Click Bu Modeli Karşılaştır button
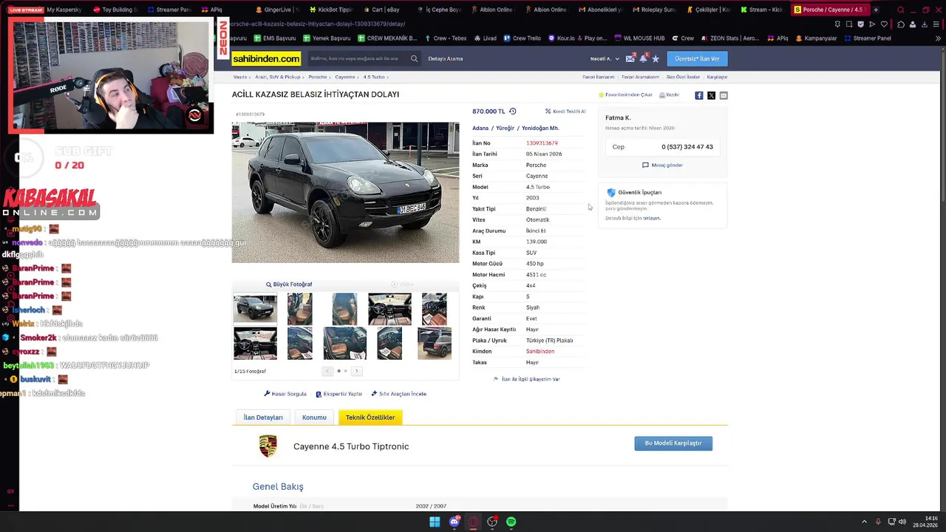This screenshot has height=532, width=946. click(x=673, y=443)
